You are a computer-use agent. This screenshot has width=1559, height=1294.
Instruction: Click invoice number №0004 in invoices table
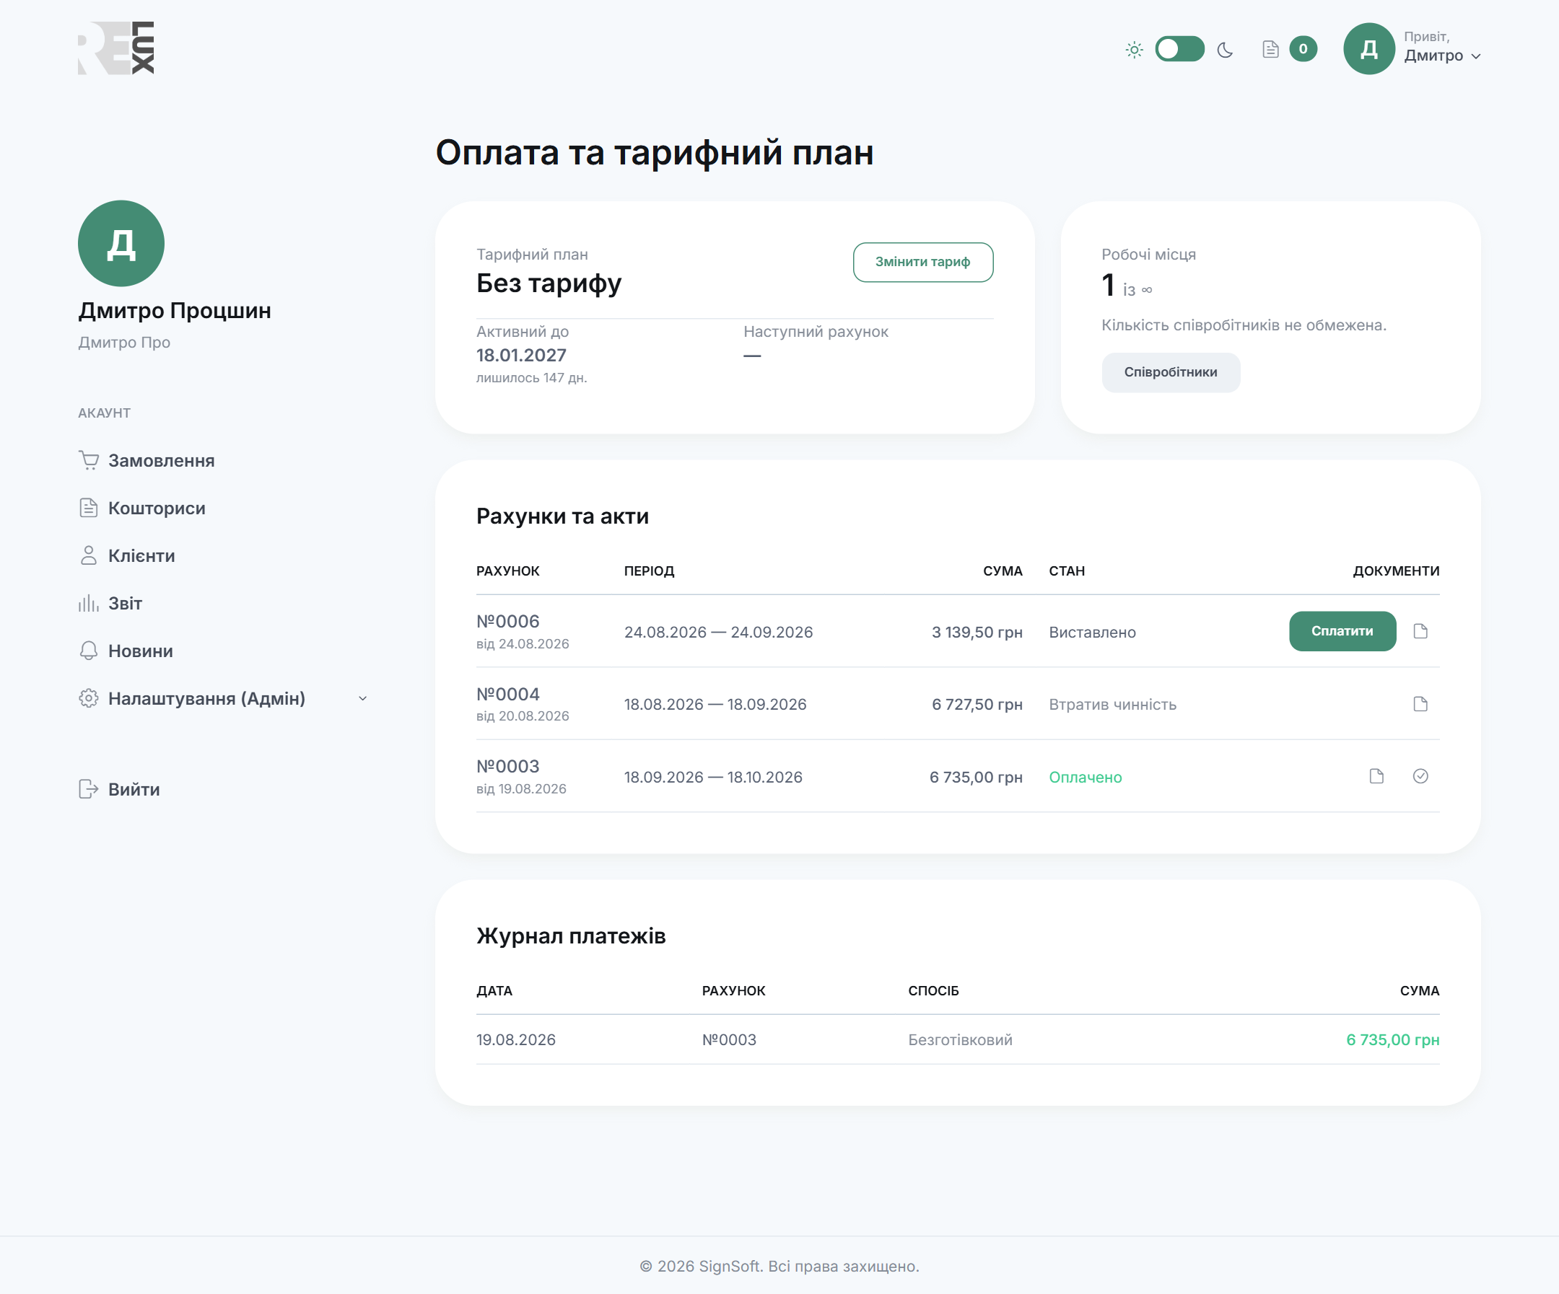[508, 695]
